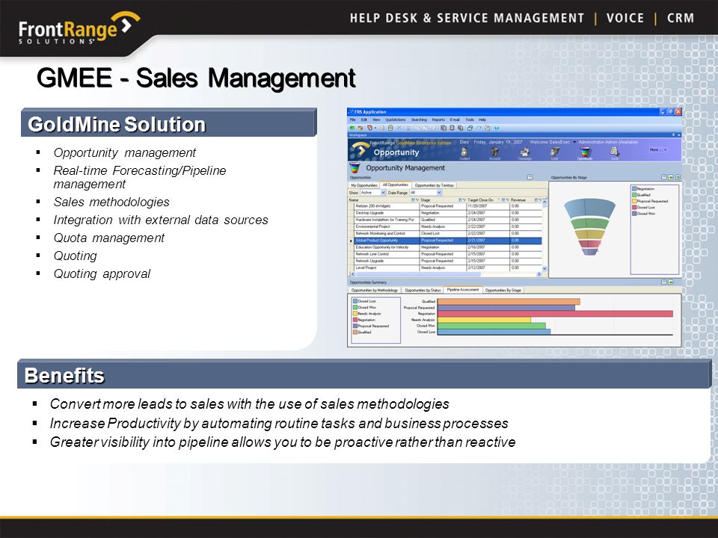Open the Tools menu
This screenshot has height=538, width=718.
470,120
